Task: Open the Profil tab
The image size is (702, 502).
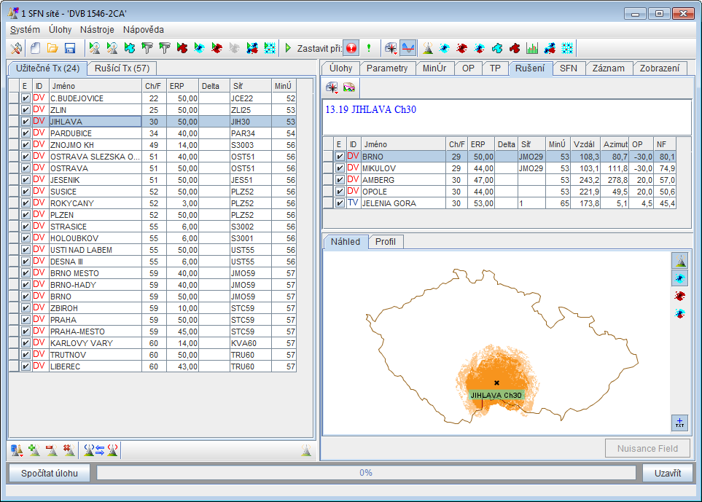Action: click(386, 242)
